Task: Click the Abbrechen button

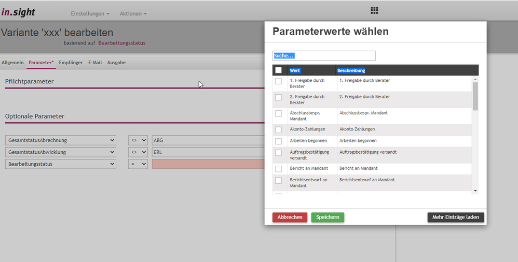Action: click(290, 217)
